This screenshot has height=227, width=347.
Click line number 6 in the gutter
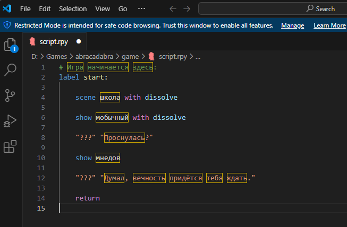click(43, 117)
